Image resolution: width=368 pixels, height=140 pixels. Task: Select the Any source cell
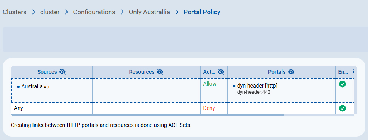pyautogui.click(x=52, y=108)
